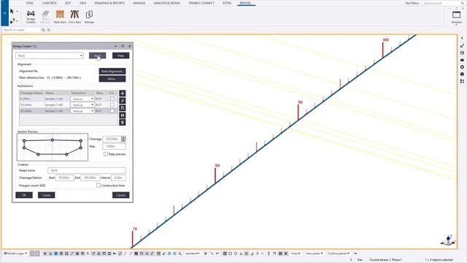
Task: Switch to the VIEW ribbon tab
Action: pos(82,3)
